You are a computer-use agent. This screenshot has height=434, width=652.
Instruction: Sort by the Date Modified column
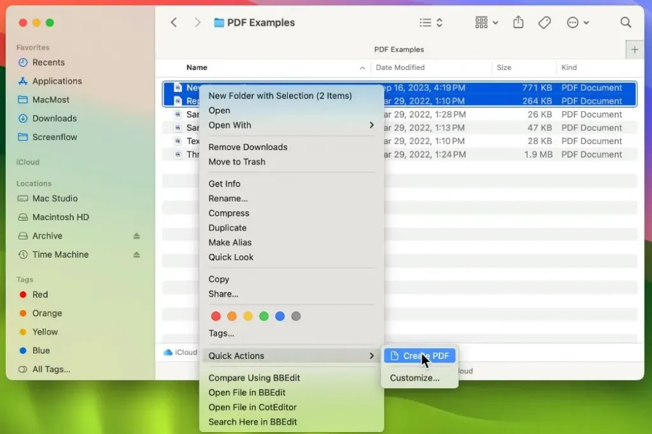[400, 67]
